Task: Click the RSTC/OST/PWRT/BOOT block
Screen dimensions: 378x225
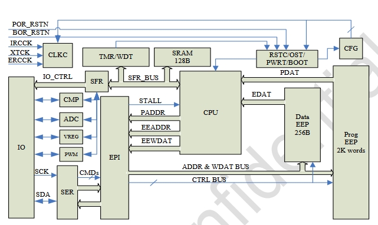Action: [x=287, y=59]
